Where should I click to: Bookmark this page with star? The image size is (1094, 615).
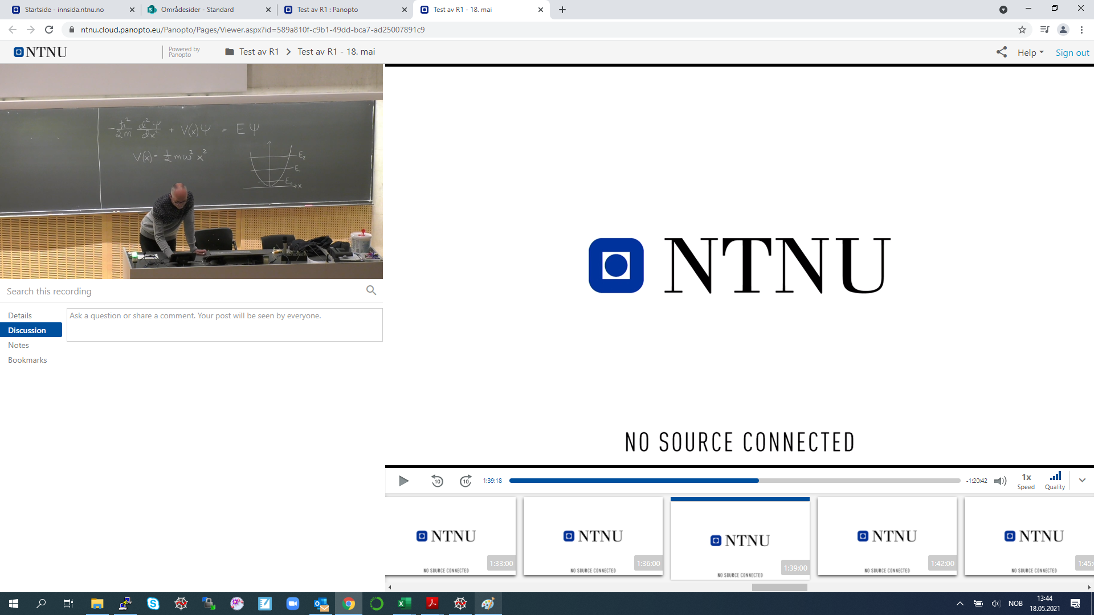(1022, 30)
